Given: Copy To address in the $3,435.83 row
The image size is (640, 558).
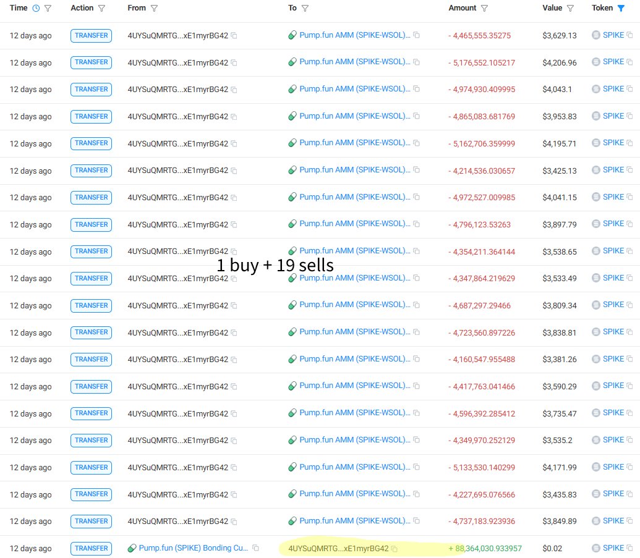Looking at the screenshot, I should (x=416, y=494).
